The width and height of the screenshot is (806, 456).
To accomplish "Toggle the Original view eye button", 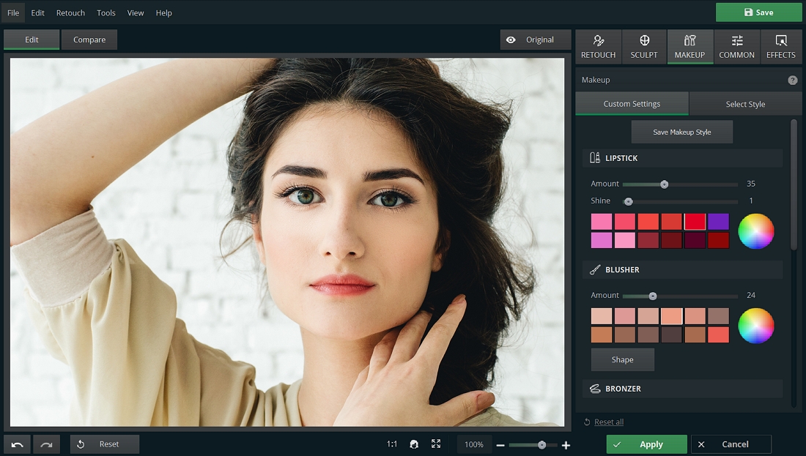I will [x=535, y=40].
